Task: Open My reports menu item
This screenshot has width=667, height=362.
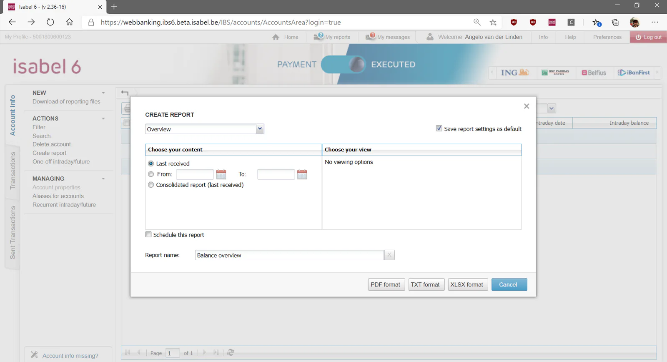Action: pyautogui.click(x=332, y=37)
